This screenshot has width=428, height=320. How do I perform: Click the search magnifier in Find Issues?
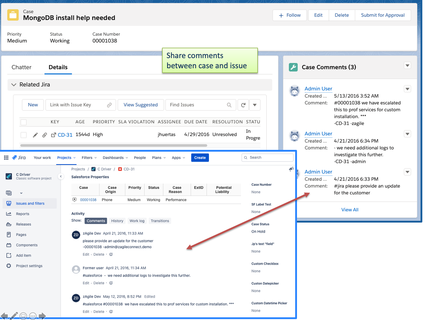point(229,105)
